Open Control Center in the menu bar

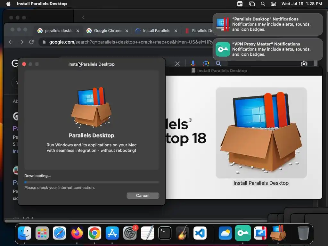(274, 4)
